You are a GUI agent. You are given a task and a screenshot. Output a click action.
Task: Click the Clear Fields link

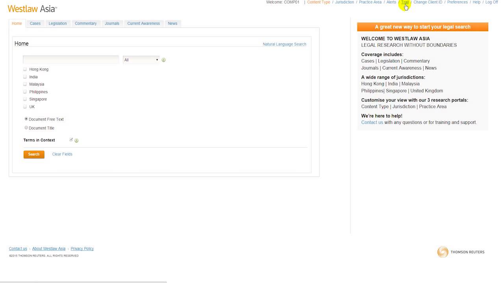pos(62,154)
